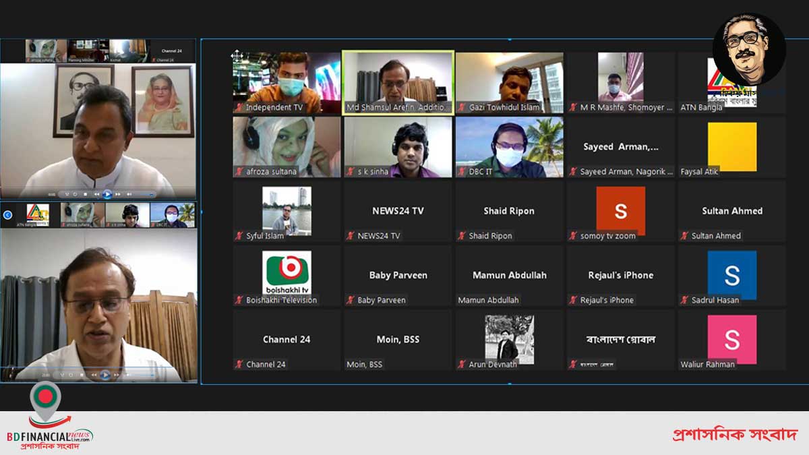Fast-forward the video in the player with framed portraits
The height and width of the screenshot is (455, 809).
pos(118,194)
